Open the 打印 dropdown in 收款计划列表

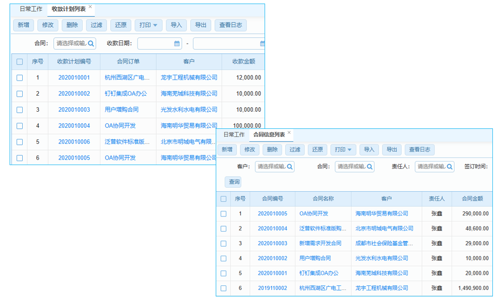pos(148,25)
